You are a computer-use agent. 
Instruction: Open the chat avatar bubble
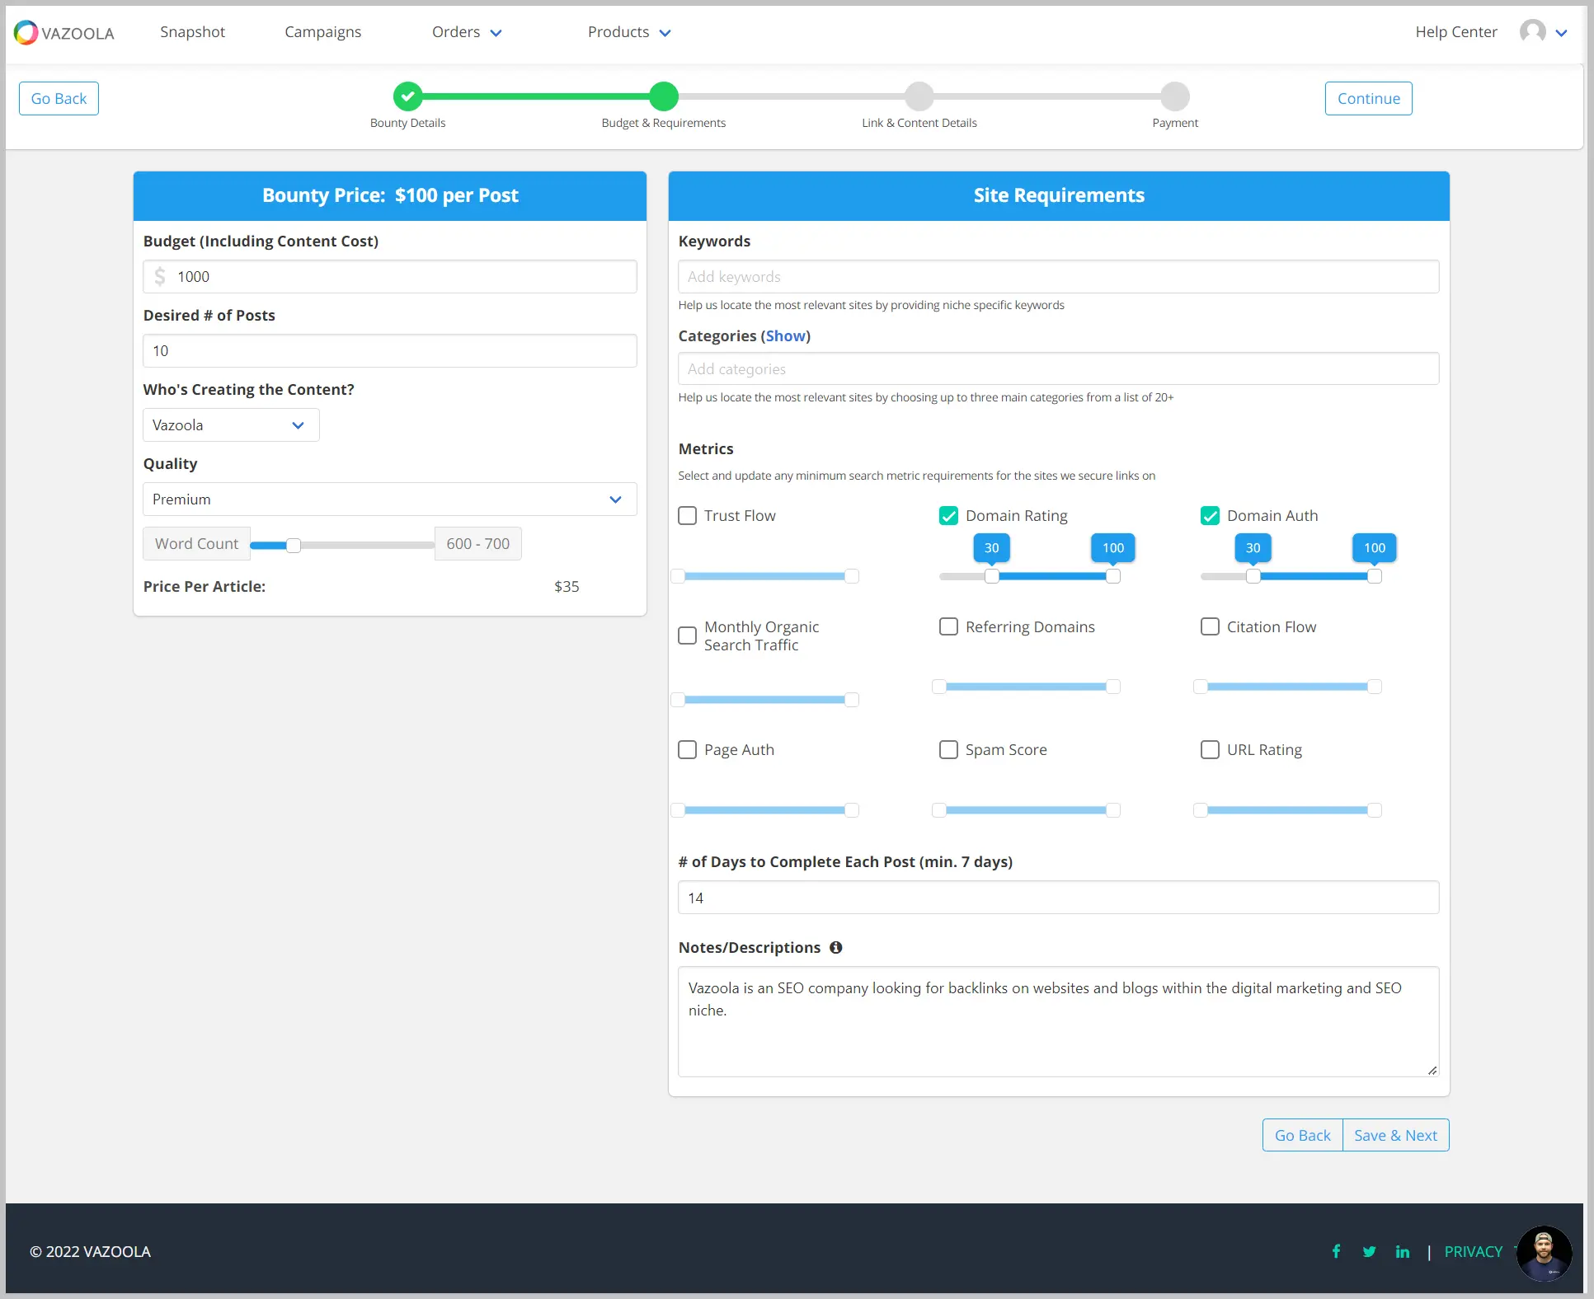tap(1544, 1254)
